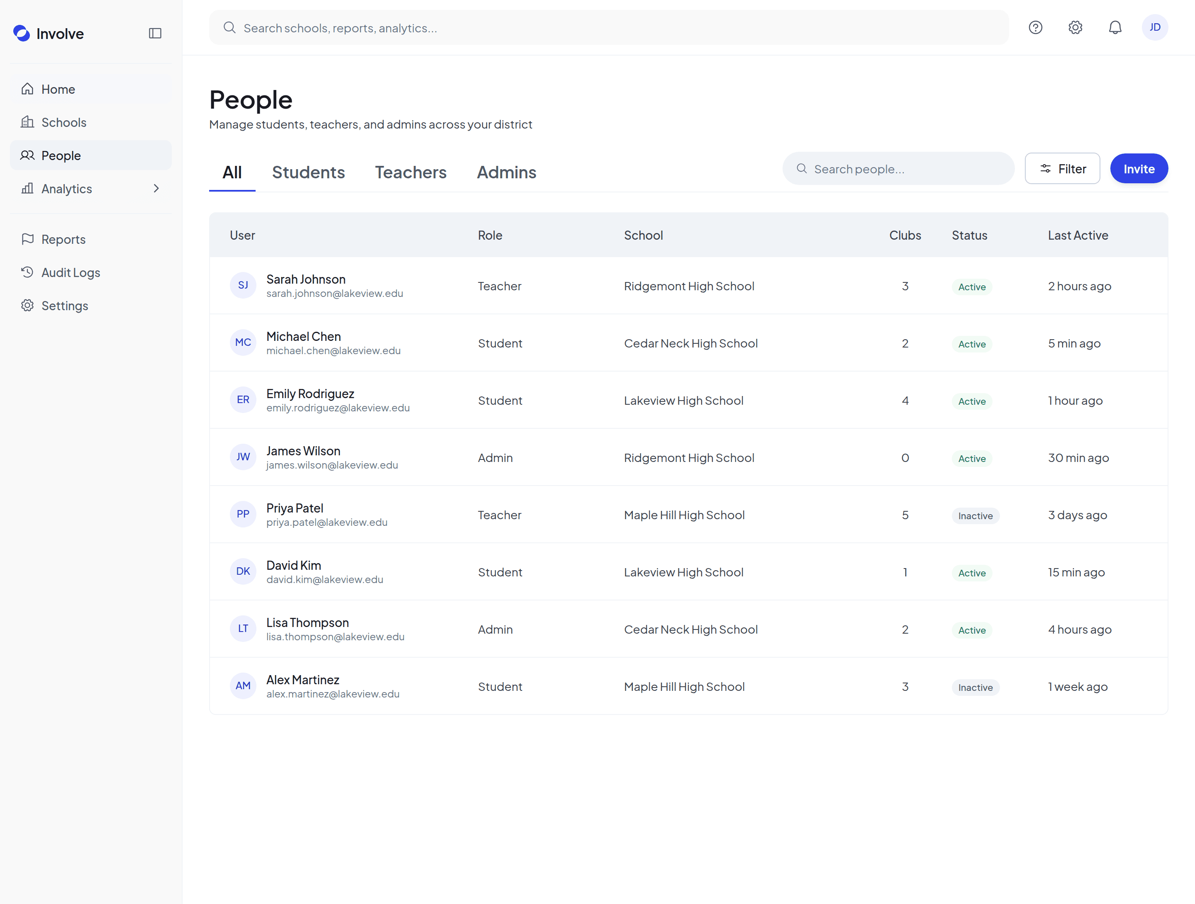Click the '1 week ago' last active cell
1195x904 pixels.
[x=1078, y=686]
